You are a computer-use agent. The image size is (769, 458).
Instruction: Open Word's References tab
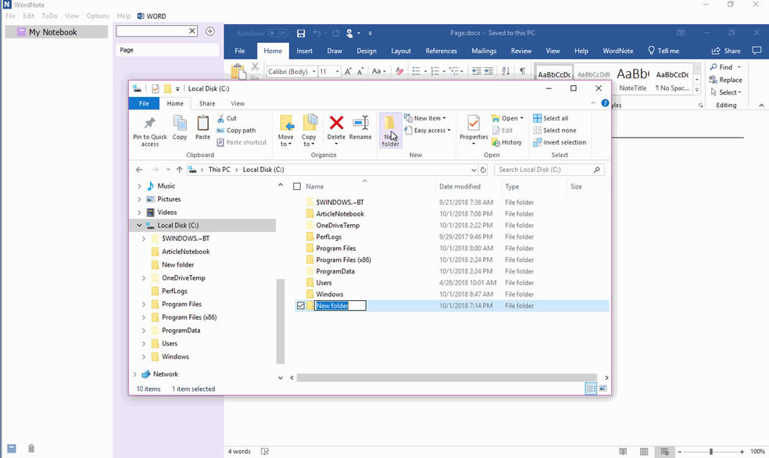click(442, 50)
